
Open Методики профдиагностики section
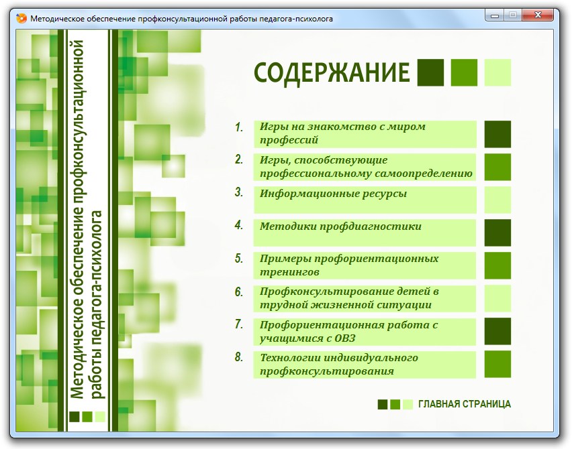[x=365, y=233]
